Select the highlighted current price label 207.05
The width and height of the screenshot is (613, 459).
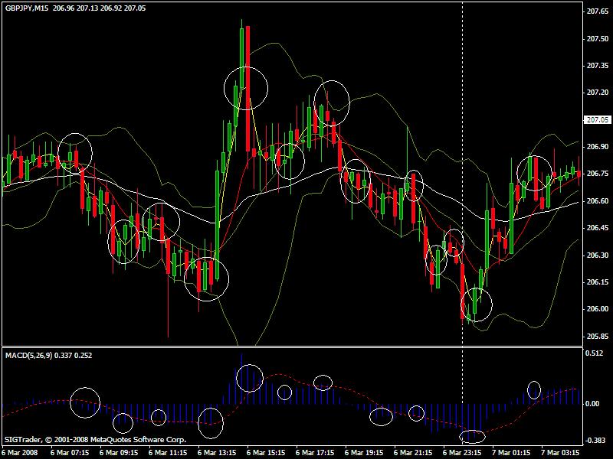coord(598,120)
